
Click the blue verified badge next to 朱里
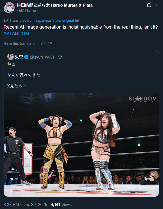pos(26,57)
